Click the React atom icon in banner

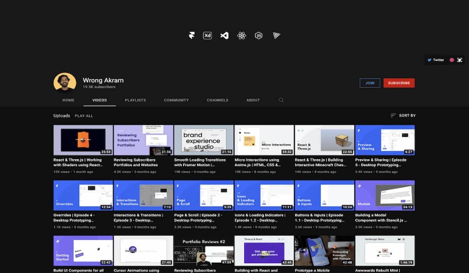click(x=242, y=35)
